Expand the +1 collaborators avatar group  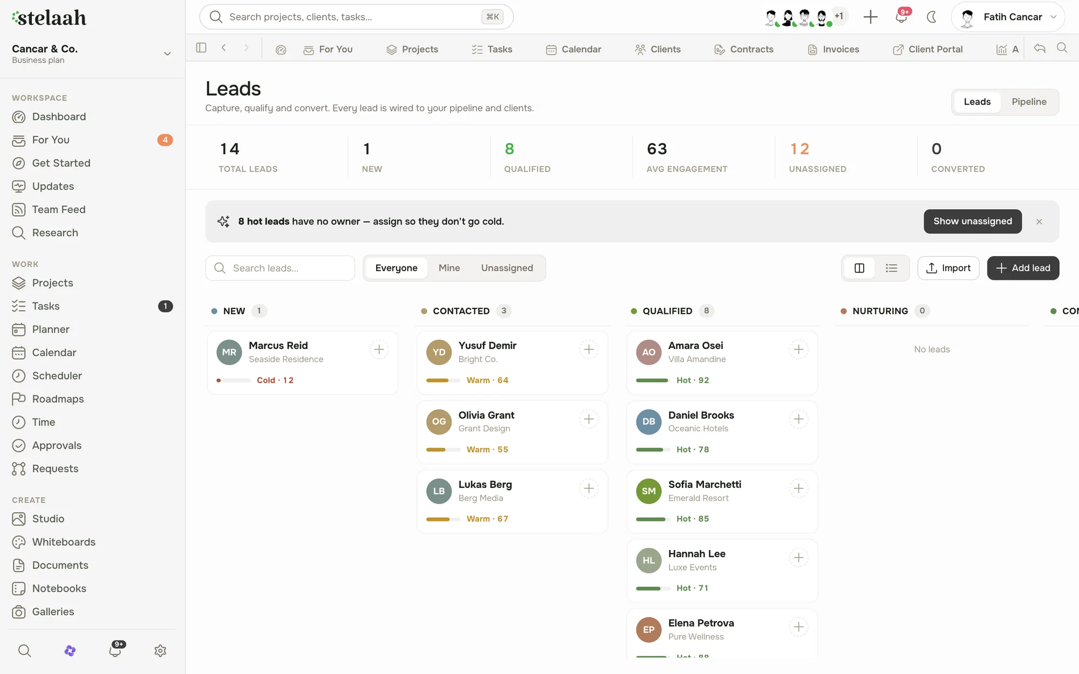(x=838, y=16)
